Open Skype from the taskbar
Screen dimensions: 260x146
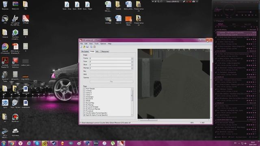37,143
